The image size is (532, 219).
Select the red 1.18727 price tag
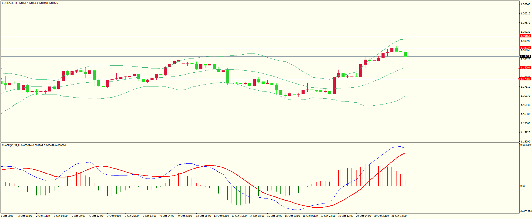(x=525, y=48)
